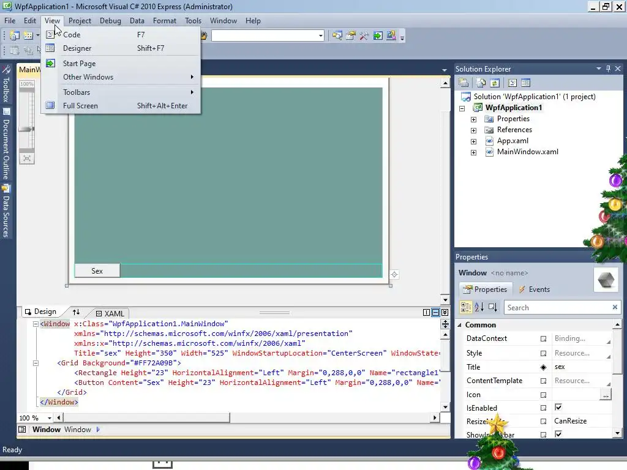Viewport: 627px width, 470px height.
Task: Open the Document Outline side tab
Action: pyautogui.click(x=6, y=144)
